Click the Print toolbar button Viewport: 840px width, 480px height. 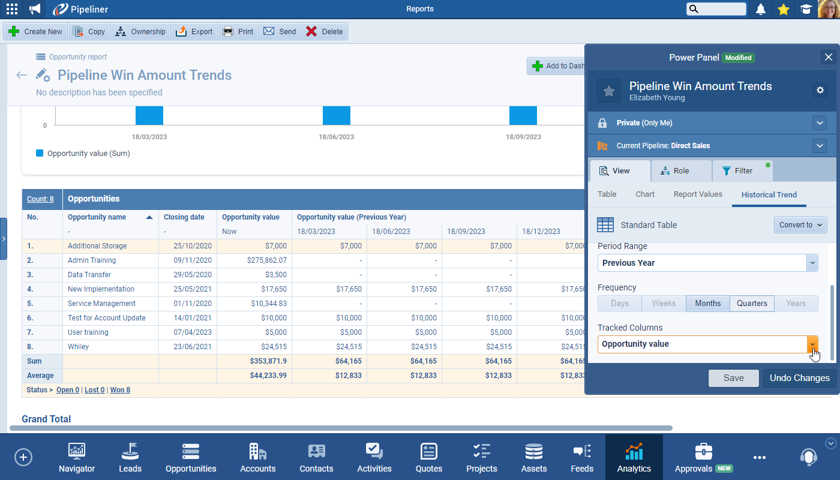[x=238, y=32]
